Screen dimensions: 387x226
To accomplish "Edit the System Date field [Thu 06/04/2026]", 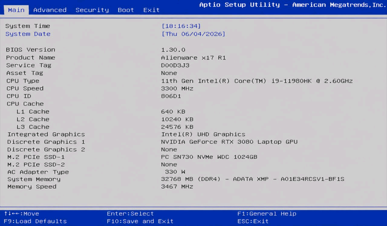I will tap(193, 34).
